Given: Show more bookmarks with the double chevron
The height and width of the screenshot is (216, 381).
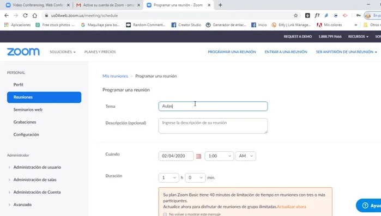Looking at the screenshot, I should (x=356, y=25).
